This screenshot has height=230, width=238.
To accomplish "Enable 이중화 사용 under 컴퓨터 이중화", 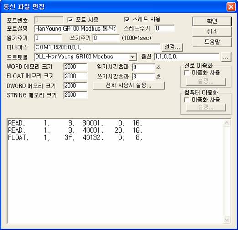I will point(186,100).
